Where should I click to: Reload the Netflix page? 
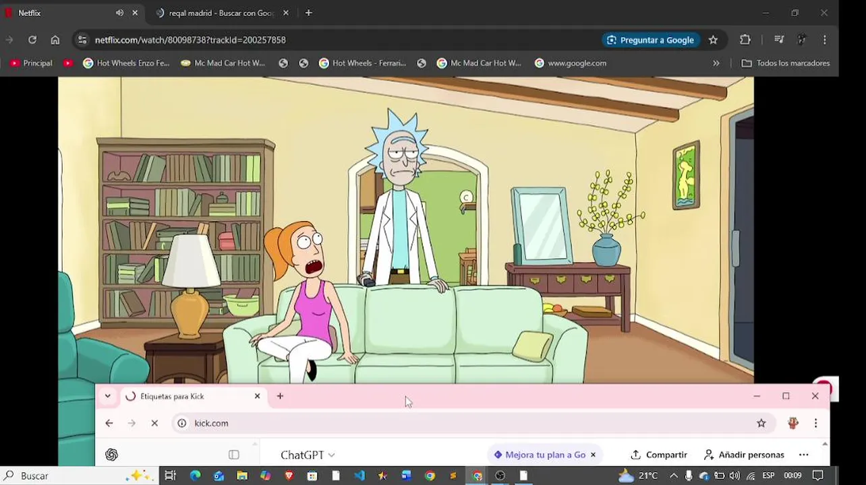point(32,40)
